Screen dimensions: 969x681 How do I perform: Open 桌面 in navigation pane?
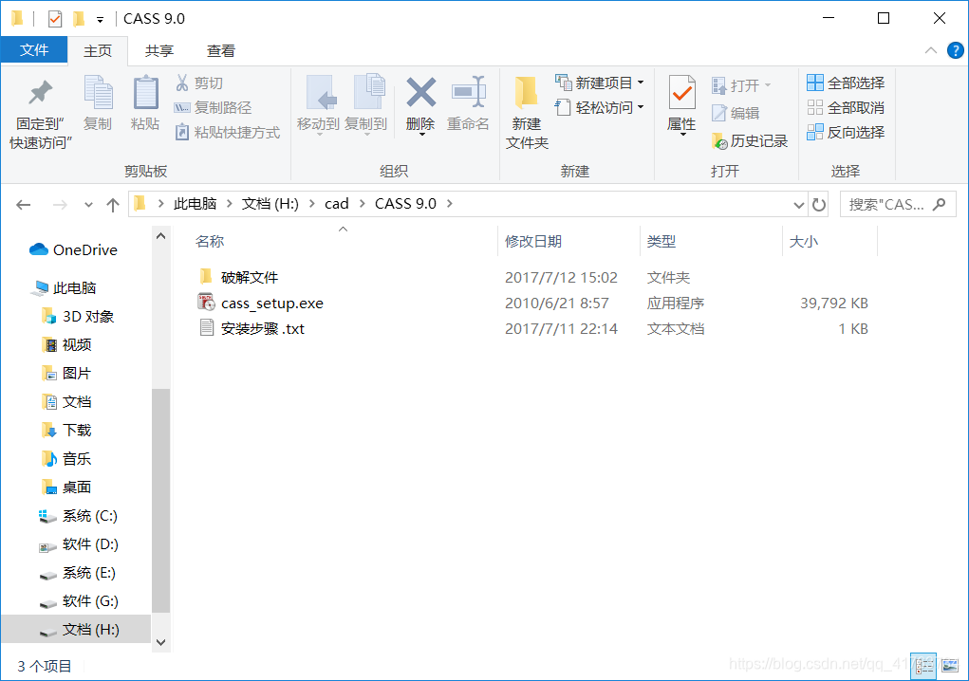(x=66, y=488)
